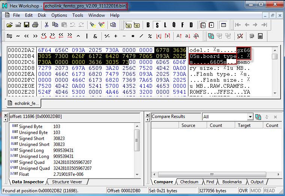The image size is (285, 196).
Task: Open the Options menu
Action: (59, 15)
